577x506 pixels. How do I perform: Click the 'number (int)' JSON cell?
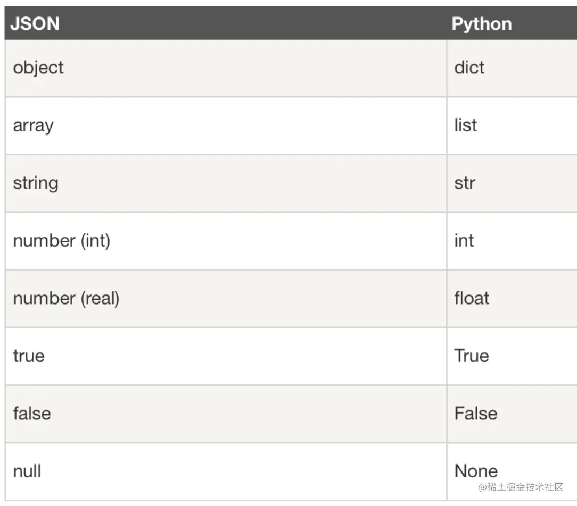point(62,241)
